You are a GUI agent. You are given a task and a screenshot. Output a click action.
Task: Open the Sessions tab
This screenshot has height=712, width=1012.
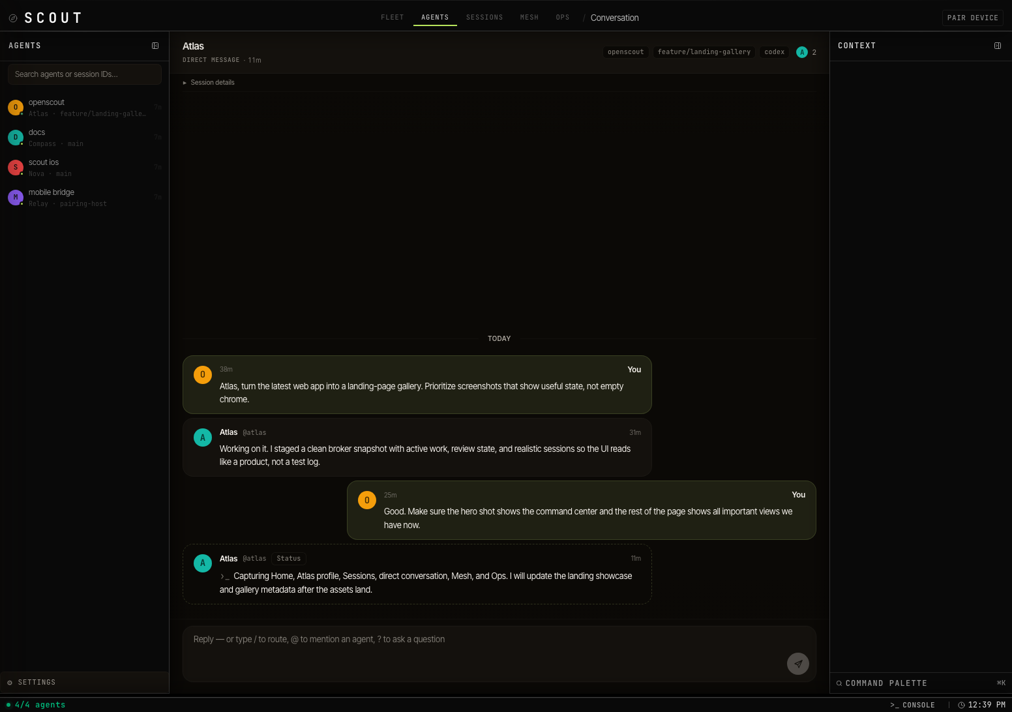[484, 18]
